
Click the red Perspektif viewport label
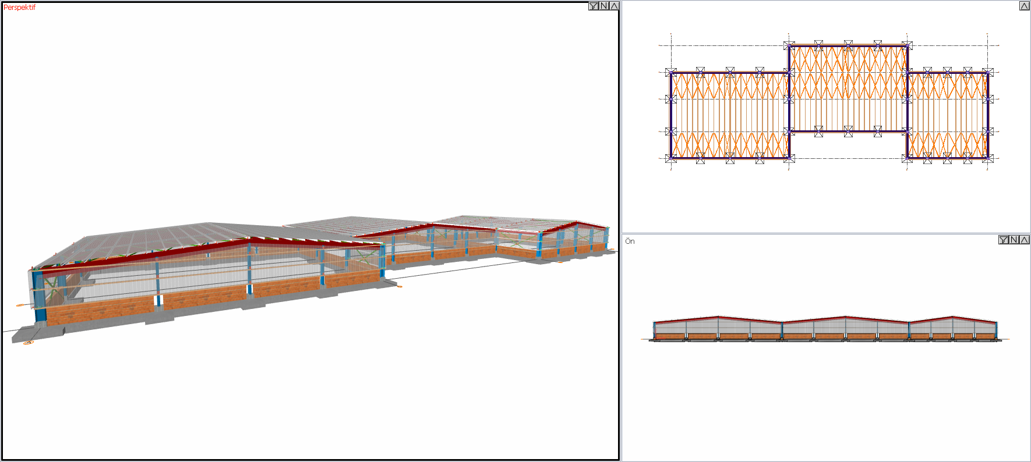[x=19, y=8]
